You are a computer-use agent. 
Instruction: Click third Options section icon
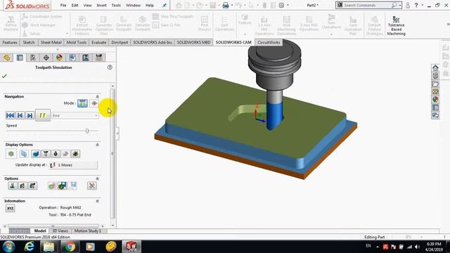(x=33, y=186)
